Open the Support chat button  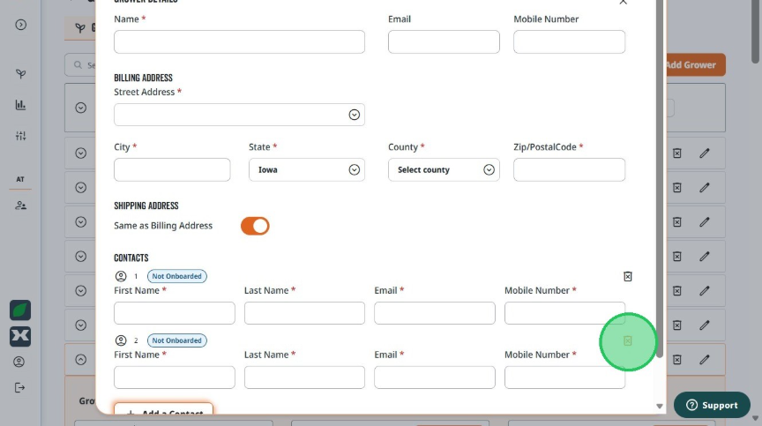[x=712, y=405]
